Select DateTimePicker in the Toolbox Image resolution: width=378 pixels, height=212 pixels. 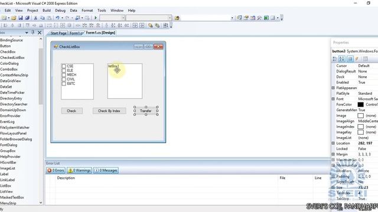point(12,92)
